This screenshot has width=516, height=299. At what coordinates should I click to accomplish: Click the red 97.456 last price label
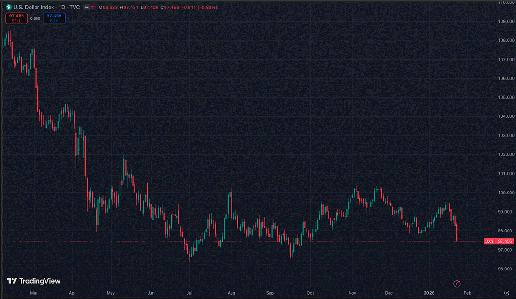[504, 241]
